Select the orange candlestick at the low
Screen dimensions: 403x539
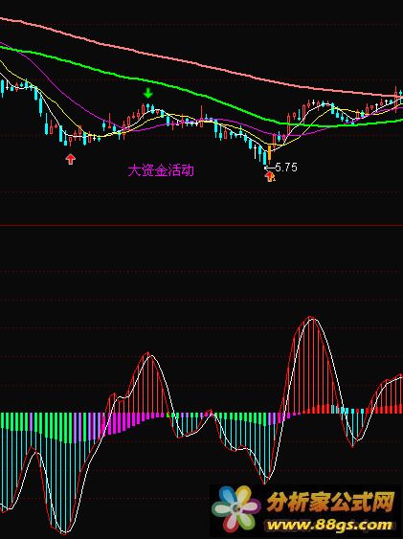coord(269,153)
